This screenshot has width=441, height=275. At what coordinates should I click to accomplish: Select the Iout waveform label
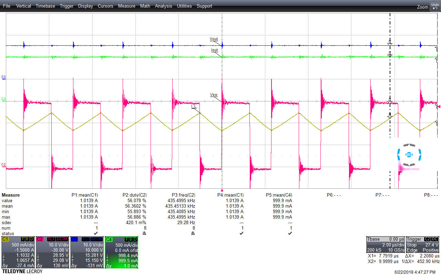coord(215,50)
